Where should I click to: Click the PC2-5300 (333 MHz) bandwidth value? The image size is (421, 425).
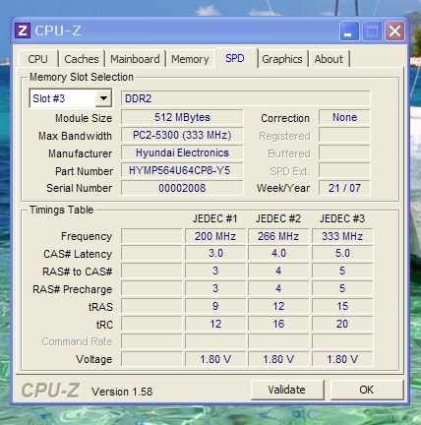click(x=182, y=135)
